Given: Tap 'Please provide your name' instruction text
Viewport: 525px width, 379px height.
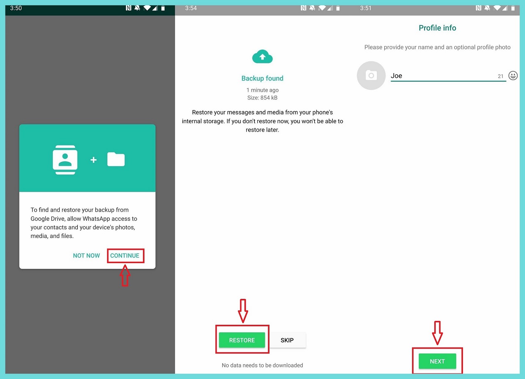Looking at the screenshot, I should tap(437, 47).
